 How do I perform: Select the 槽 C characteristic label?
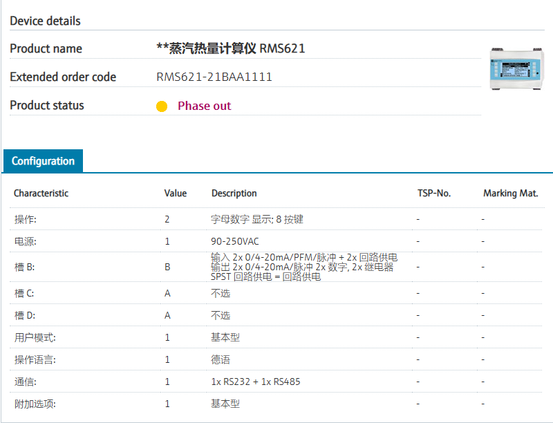25,293
